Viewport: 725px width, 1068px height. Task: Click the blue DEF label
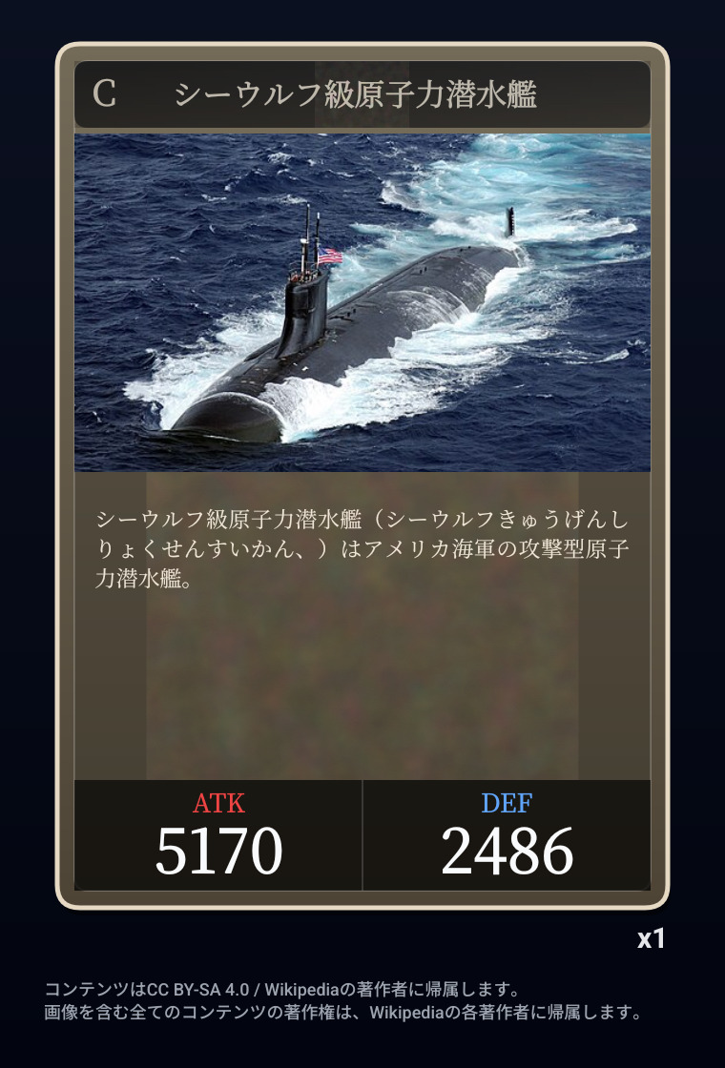(507, 804)
